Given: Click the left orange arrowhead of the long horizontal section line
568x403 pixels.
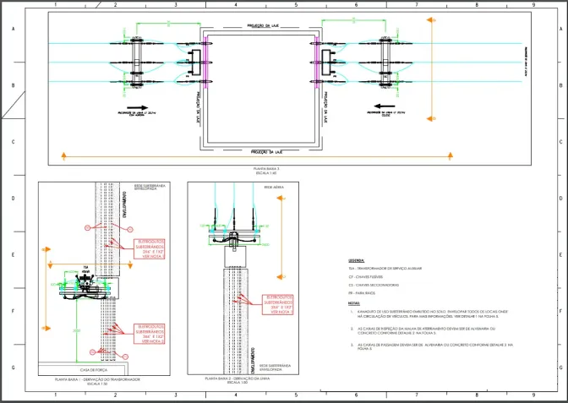Looking at the screenshot, I should click(x=64, y=156).
